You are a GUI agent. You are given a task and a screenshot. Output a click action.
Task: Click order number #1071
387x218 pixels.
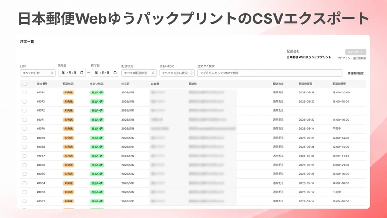click(x=41, y=120)
